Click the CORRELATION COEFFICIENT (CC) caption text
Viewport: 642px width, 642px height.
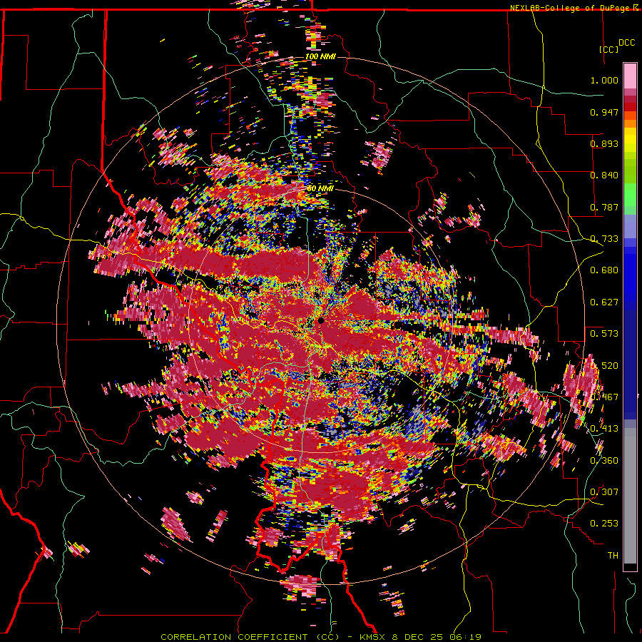click(x=250, y=637)
